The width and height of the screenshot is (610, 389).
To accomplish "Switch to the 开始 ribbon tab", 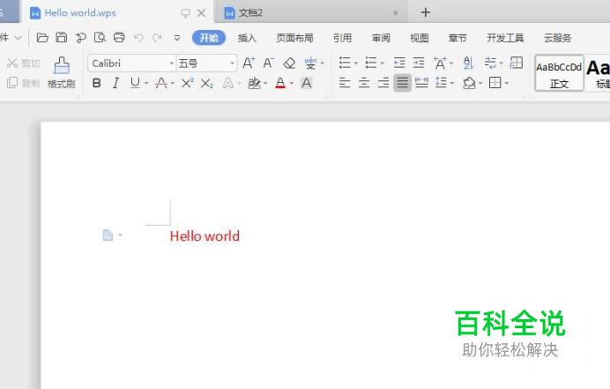I will (x=209, y=38).
